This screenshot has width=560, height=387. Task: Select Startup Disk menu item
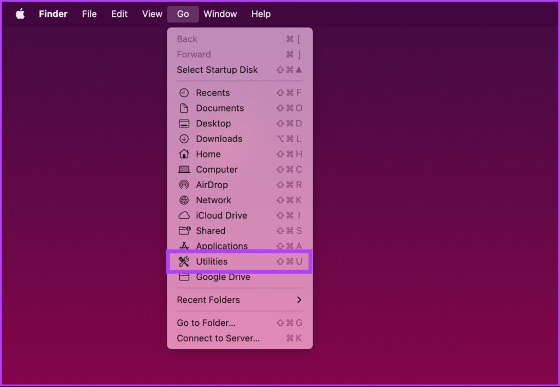[240, 69]
